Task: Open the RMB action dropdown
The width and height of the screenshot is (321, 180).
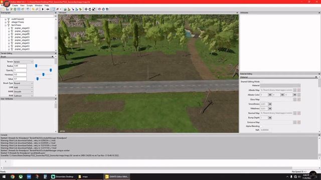Action: tap(23, 95)
